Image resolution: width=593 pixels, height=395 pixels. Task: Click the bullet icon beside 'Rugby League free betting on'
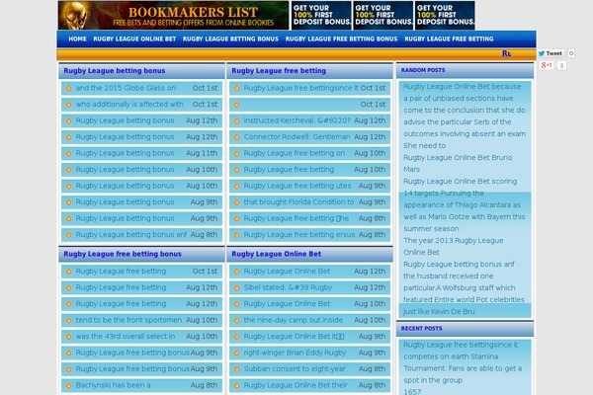tap(236, 153)
